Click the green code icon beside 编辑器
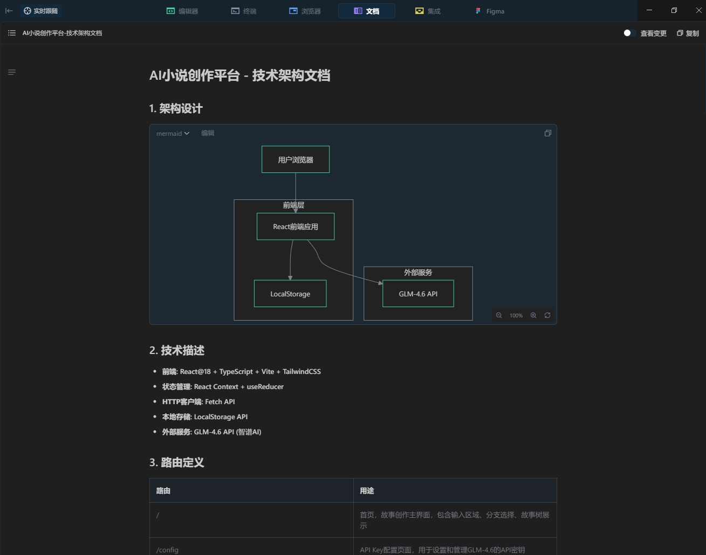Image resolution: width=706 pixels, height=555 pixels. click(170, 11)
